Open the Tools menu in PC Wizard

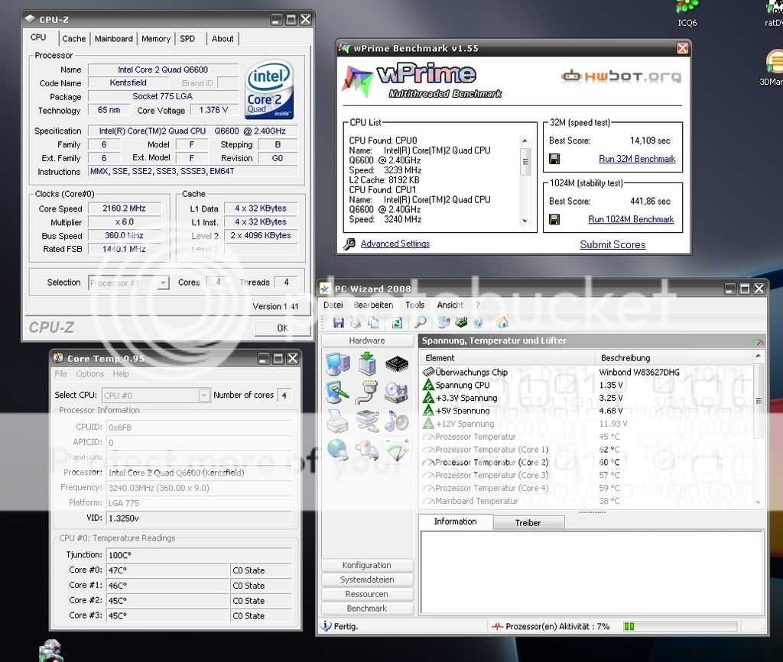(x=415, y=305)
